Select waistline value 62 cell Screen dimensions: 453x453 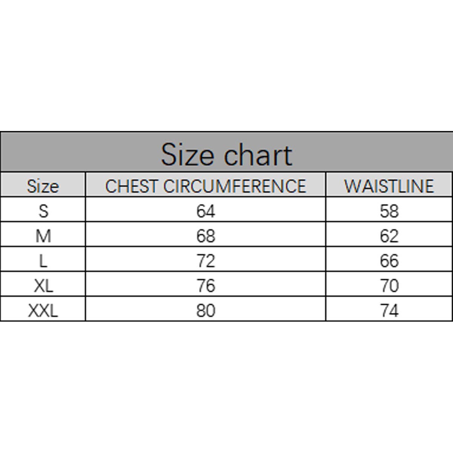point(389,236)
